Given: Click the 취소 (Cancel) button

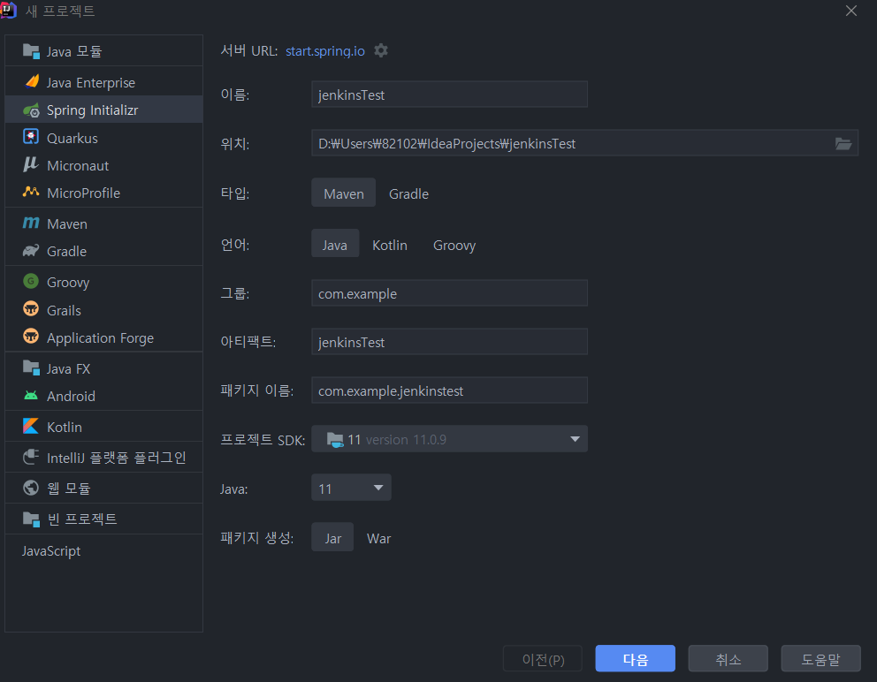Looking at the screenshot, I should pos(728,658).
